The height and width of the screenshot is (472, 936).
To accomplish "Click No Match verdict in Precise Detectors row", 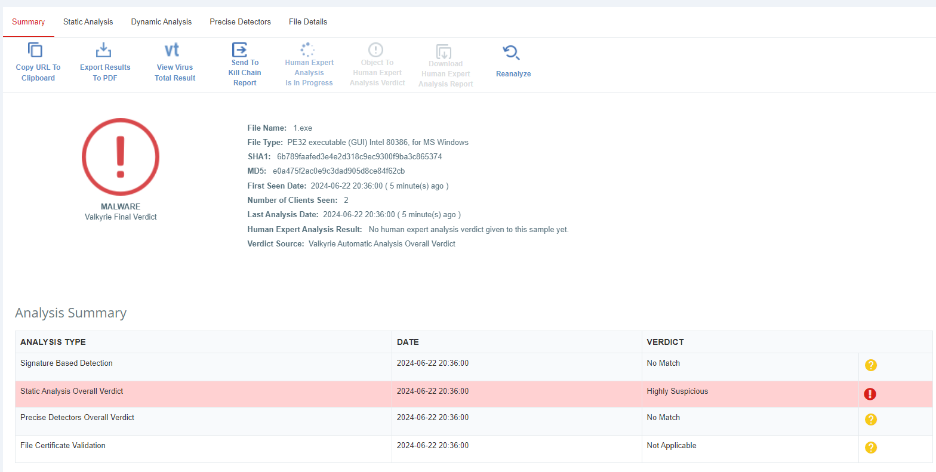I will point(663,417).
